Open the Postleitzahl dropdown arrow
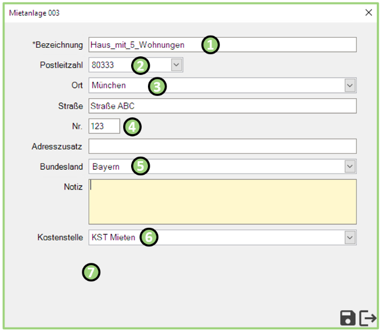382x332 pixels. (x=177, y=65)
